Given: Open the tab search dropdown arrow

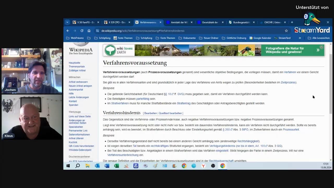Looking at the screenshot, I should (x=67, y=22).
